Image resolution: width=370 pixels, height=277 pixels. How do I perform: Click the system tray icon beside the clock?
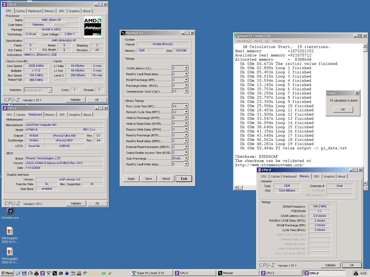[356, 273]
